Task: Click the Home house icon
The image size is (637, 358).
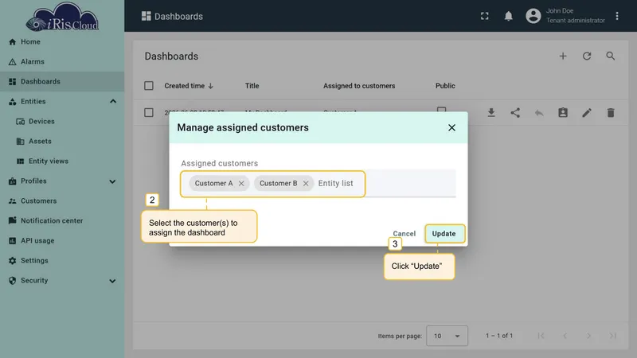Action: coord(12,42)
